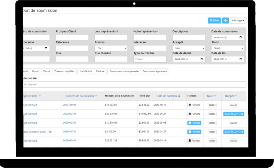
Task: Click the blue Filtrer button
Action: [x=214, y=21]
